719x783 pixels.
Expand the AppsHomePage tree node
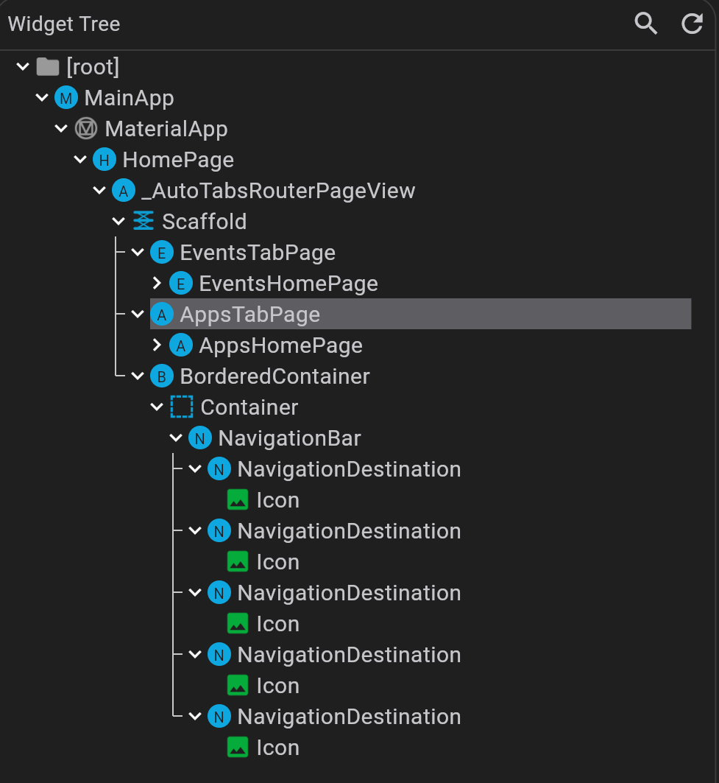157,345
